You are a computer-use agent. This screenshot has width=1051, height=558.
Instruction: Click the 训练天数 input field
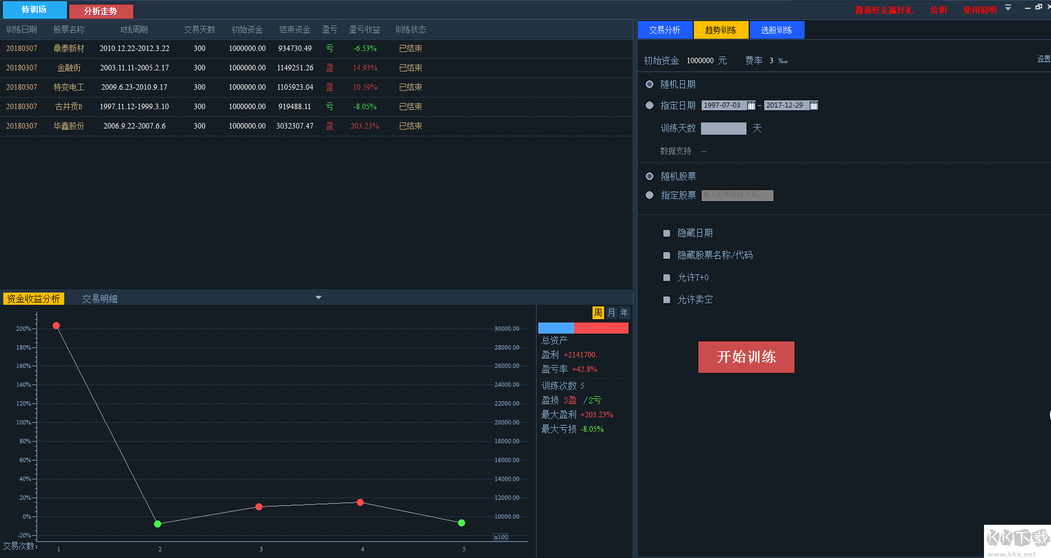click(x=723, y=129)
